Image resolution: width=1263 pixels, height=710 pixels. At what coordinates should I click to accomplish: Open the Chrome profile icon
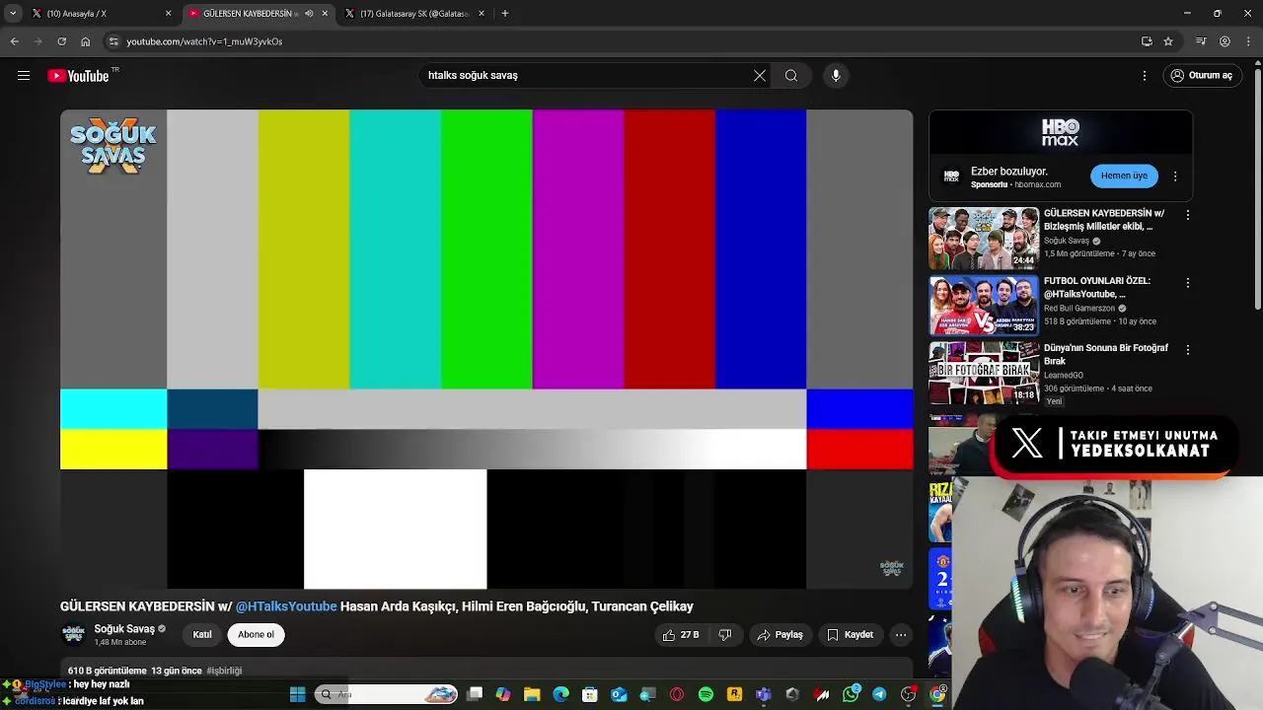(1225, 41)
